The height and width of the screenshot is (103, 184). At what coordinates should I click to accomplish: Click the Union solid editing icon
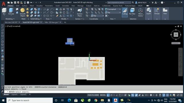point(32,9)
